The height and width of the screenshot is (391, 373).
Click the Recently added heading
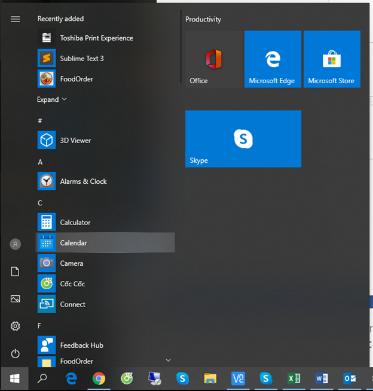pyautogui.click(x=60, y=19)
